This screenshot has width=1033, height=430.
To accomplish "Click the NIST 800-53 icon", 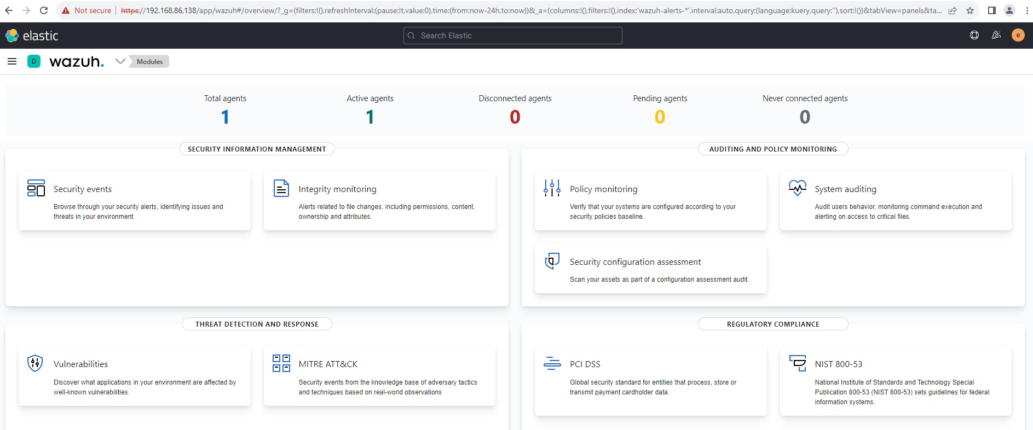I will (798, 363).
